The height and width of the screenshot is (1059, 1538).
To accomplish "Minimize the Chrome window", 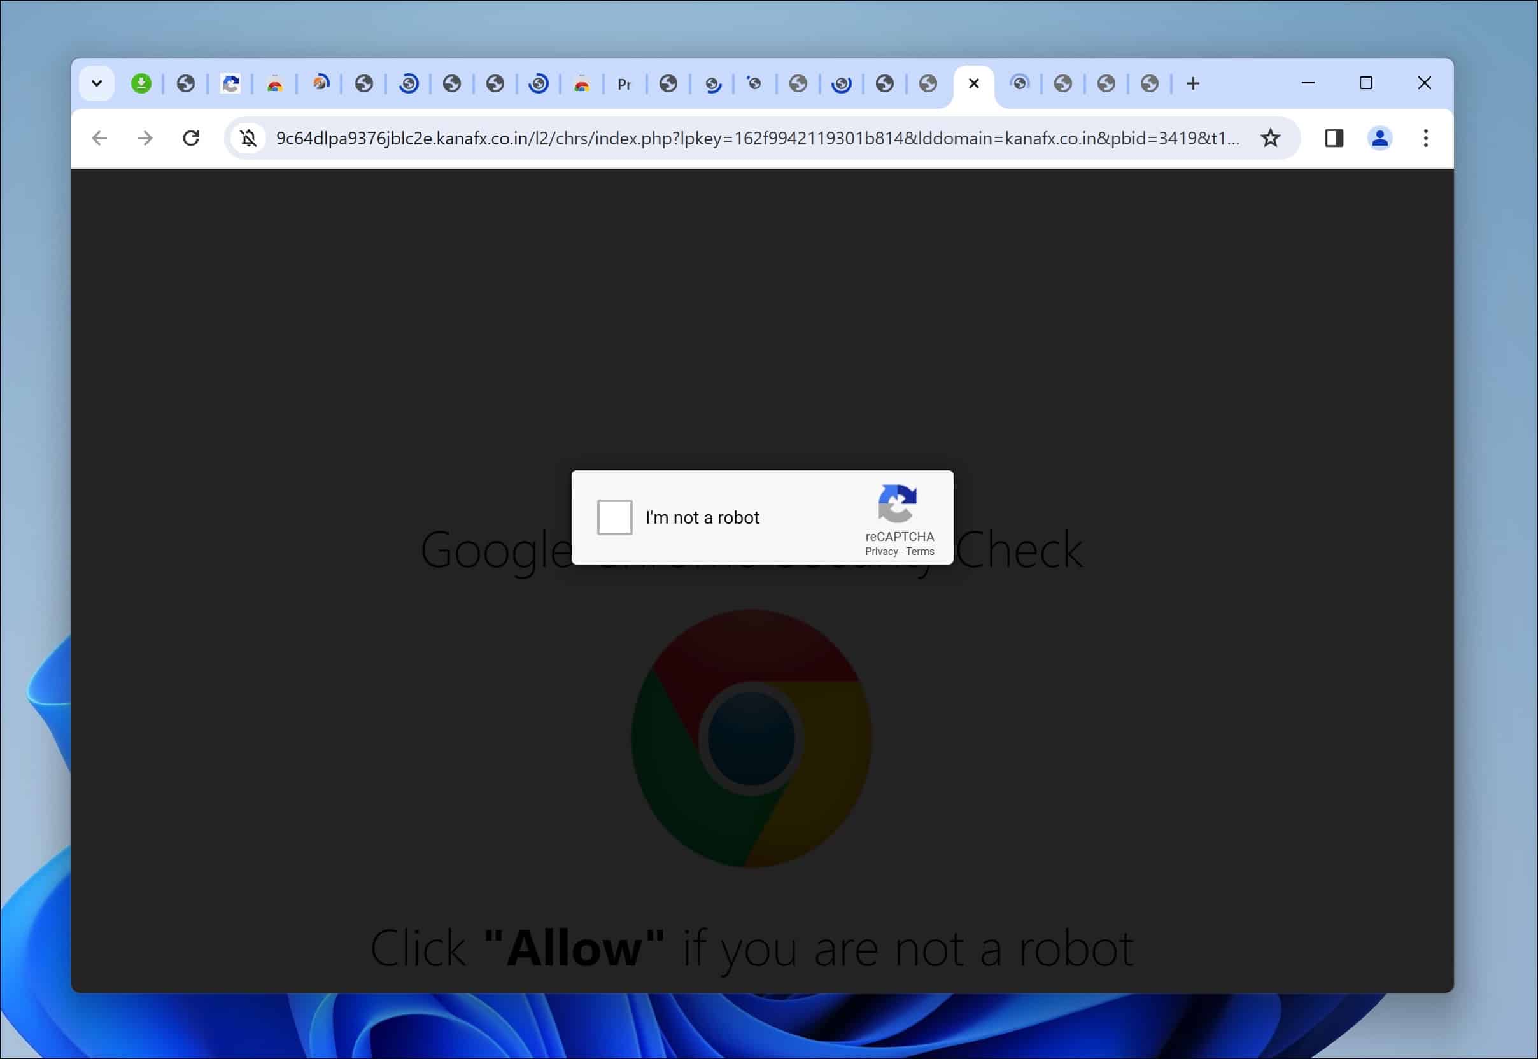I will coord(1308,83).
